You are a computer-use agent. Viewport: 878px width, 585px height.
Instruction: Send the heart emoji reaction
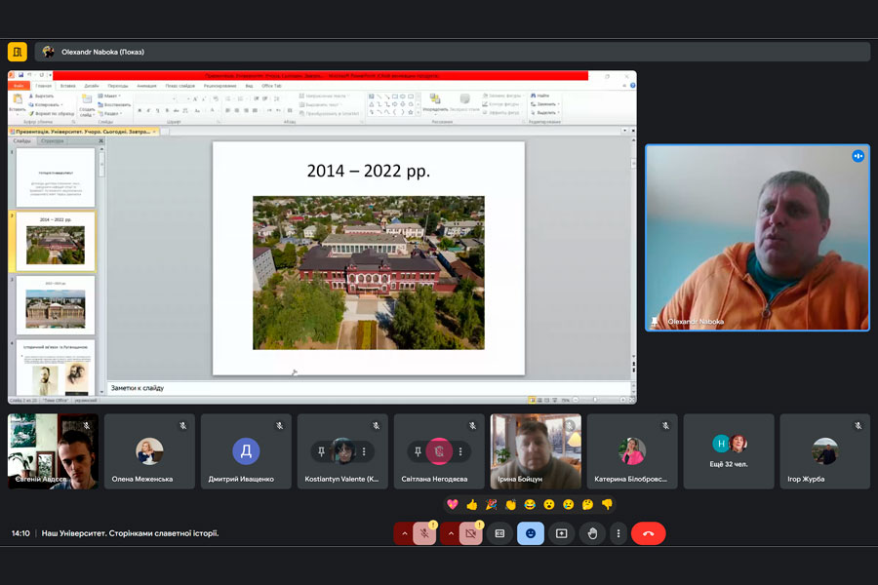point(452,504)
